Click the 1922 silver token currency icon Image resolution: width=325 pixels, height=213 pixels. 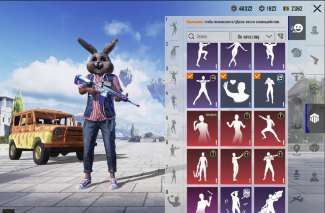[262, 9]
